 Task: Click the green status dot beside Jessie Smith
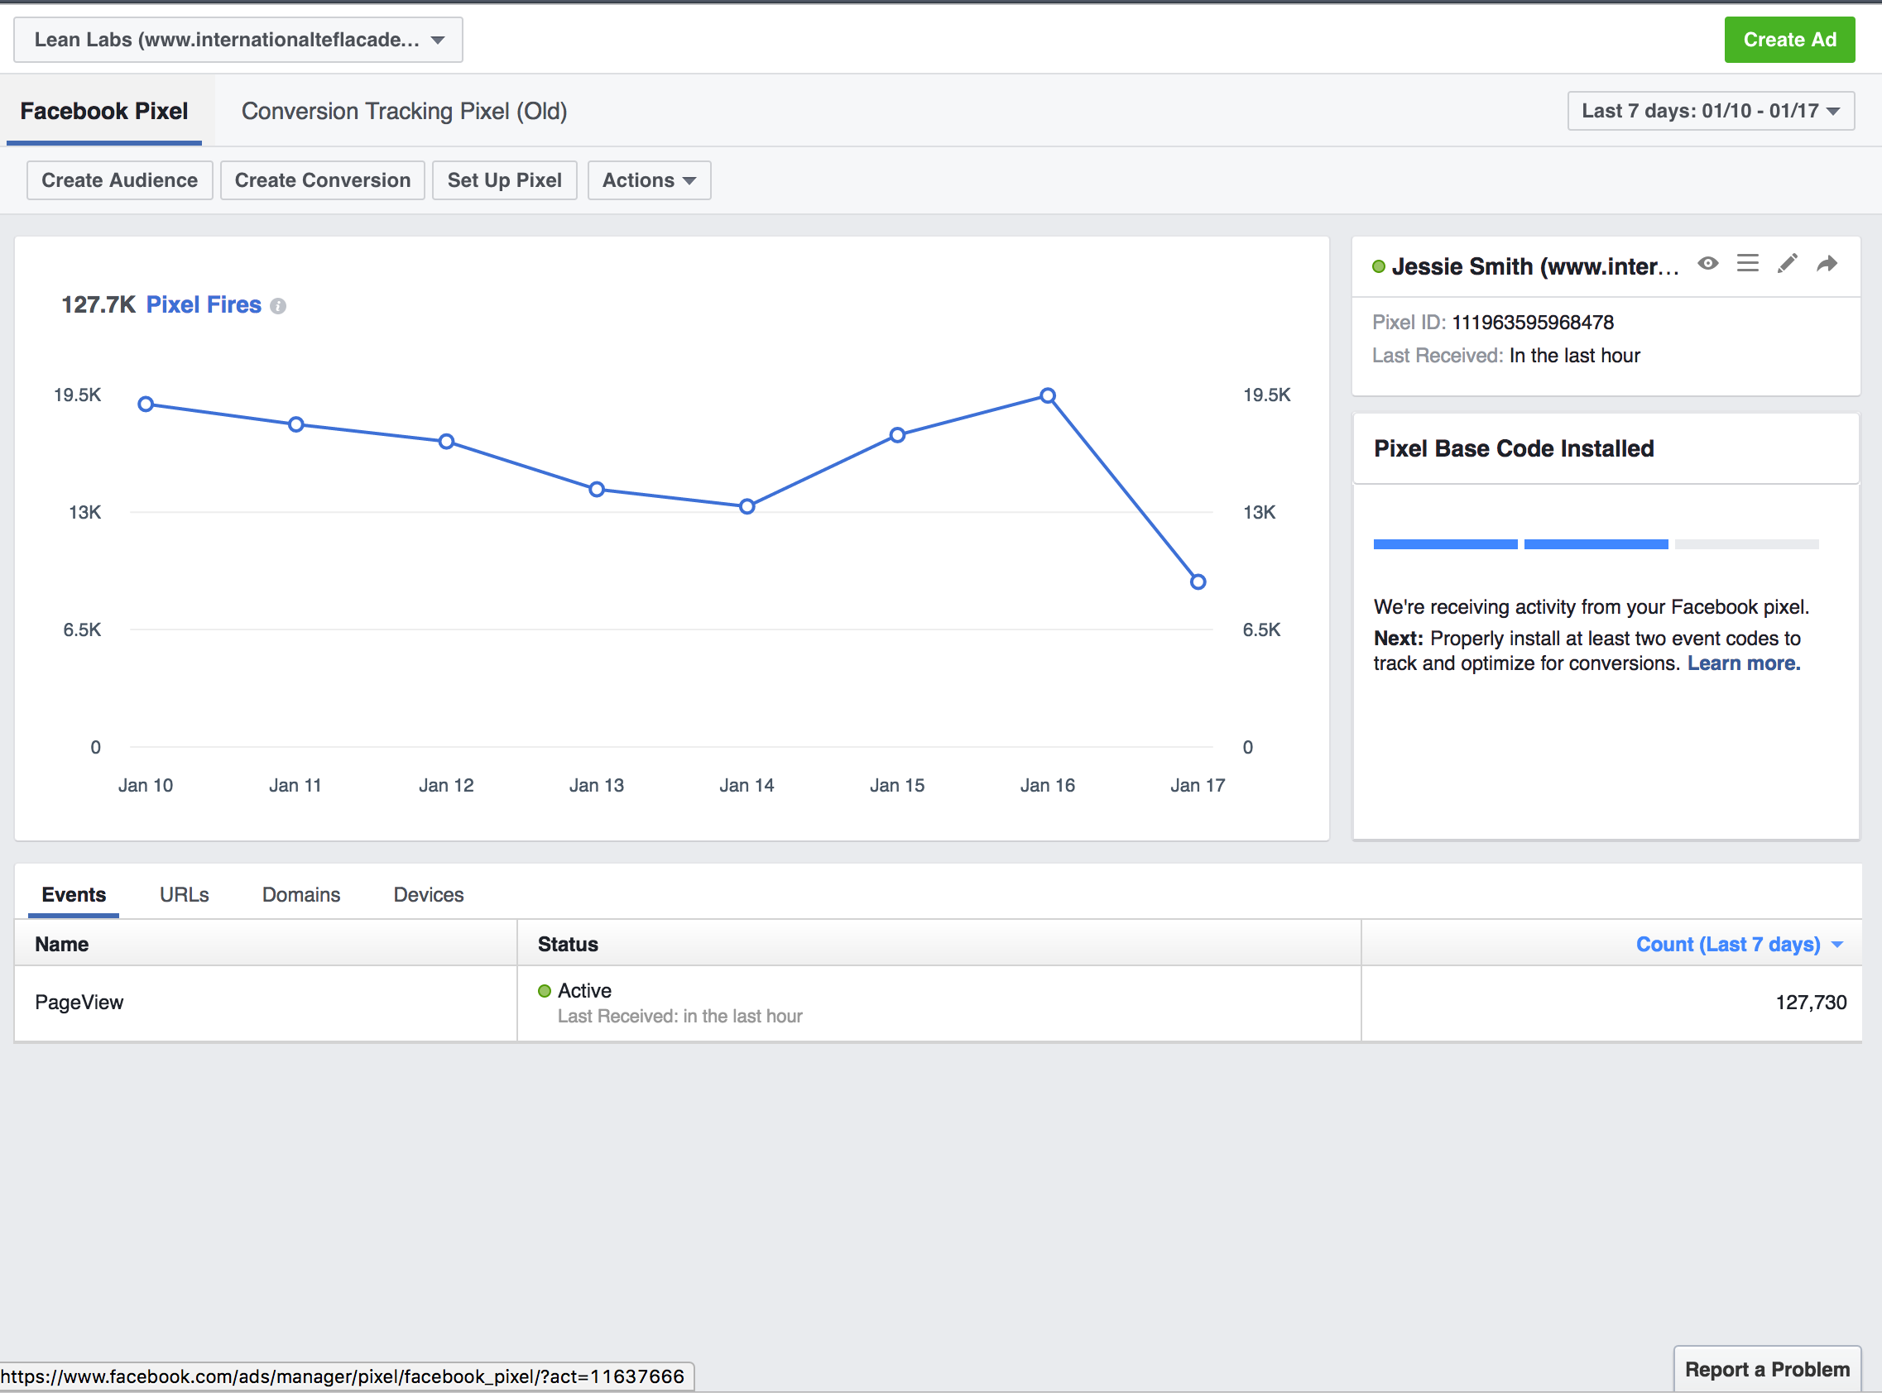coord(1378,267)
